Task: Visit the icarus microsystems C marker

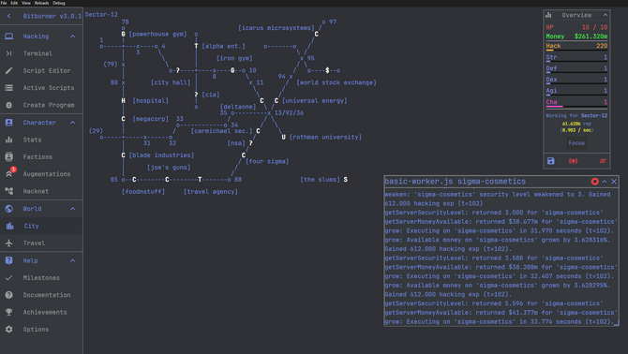Action: (316, 34)
